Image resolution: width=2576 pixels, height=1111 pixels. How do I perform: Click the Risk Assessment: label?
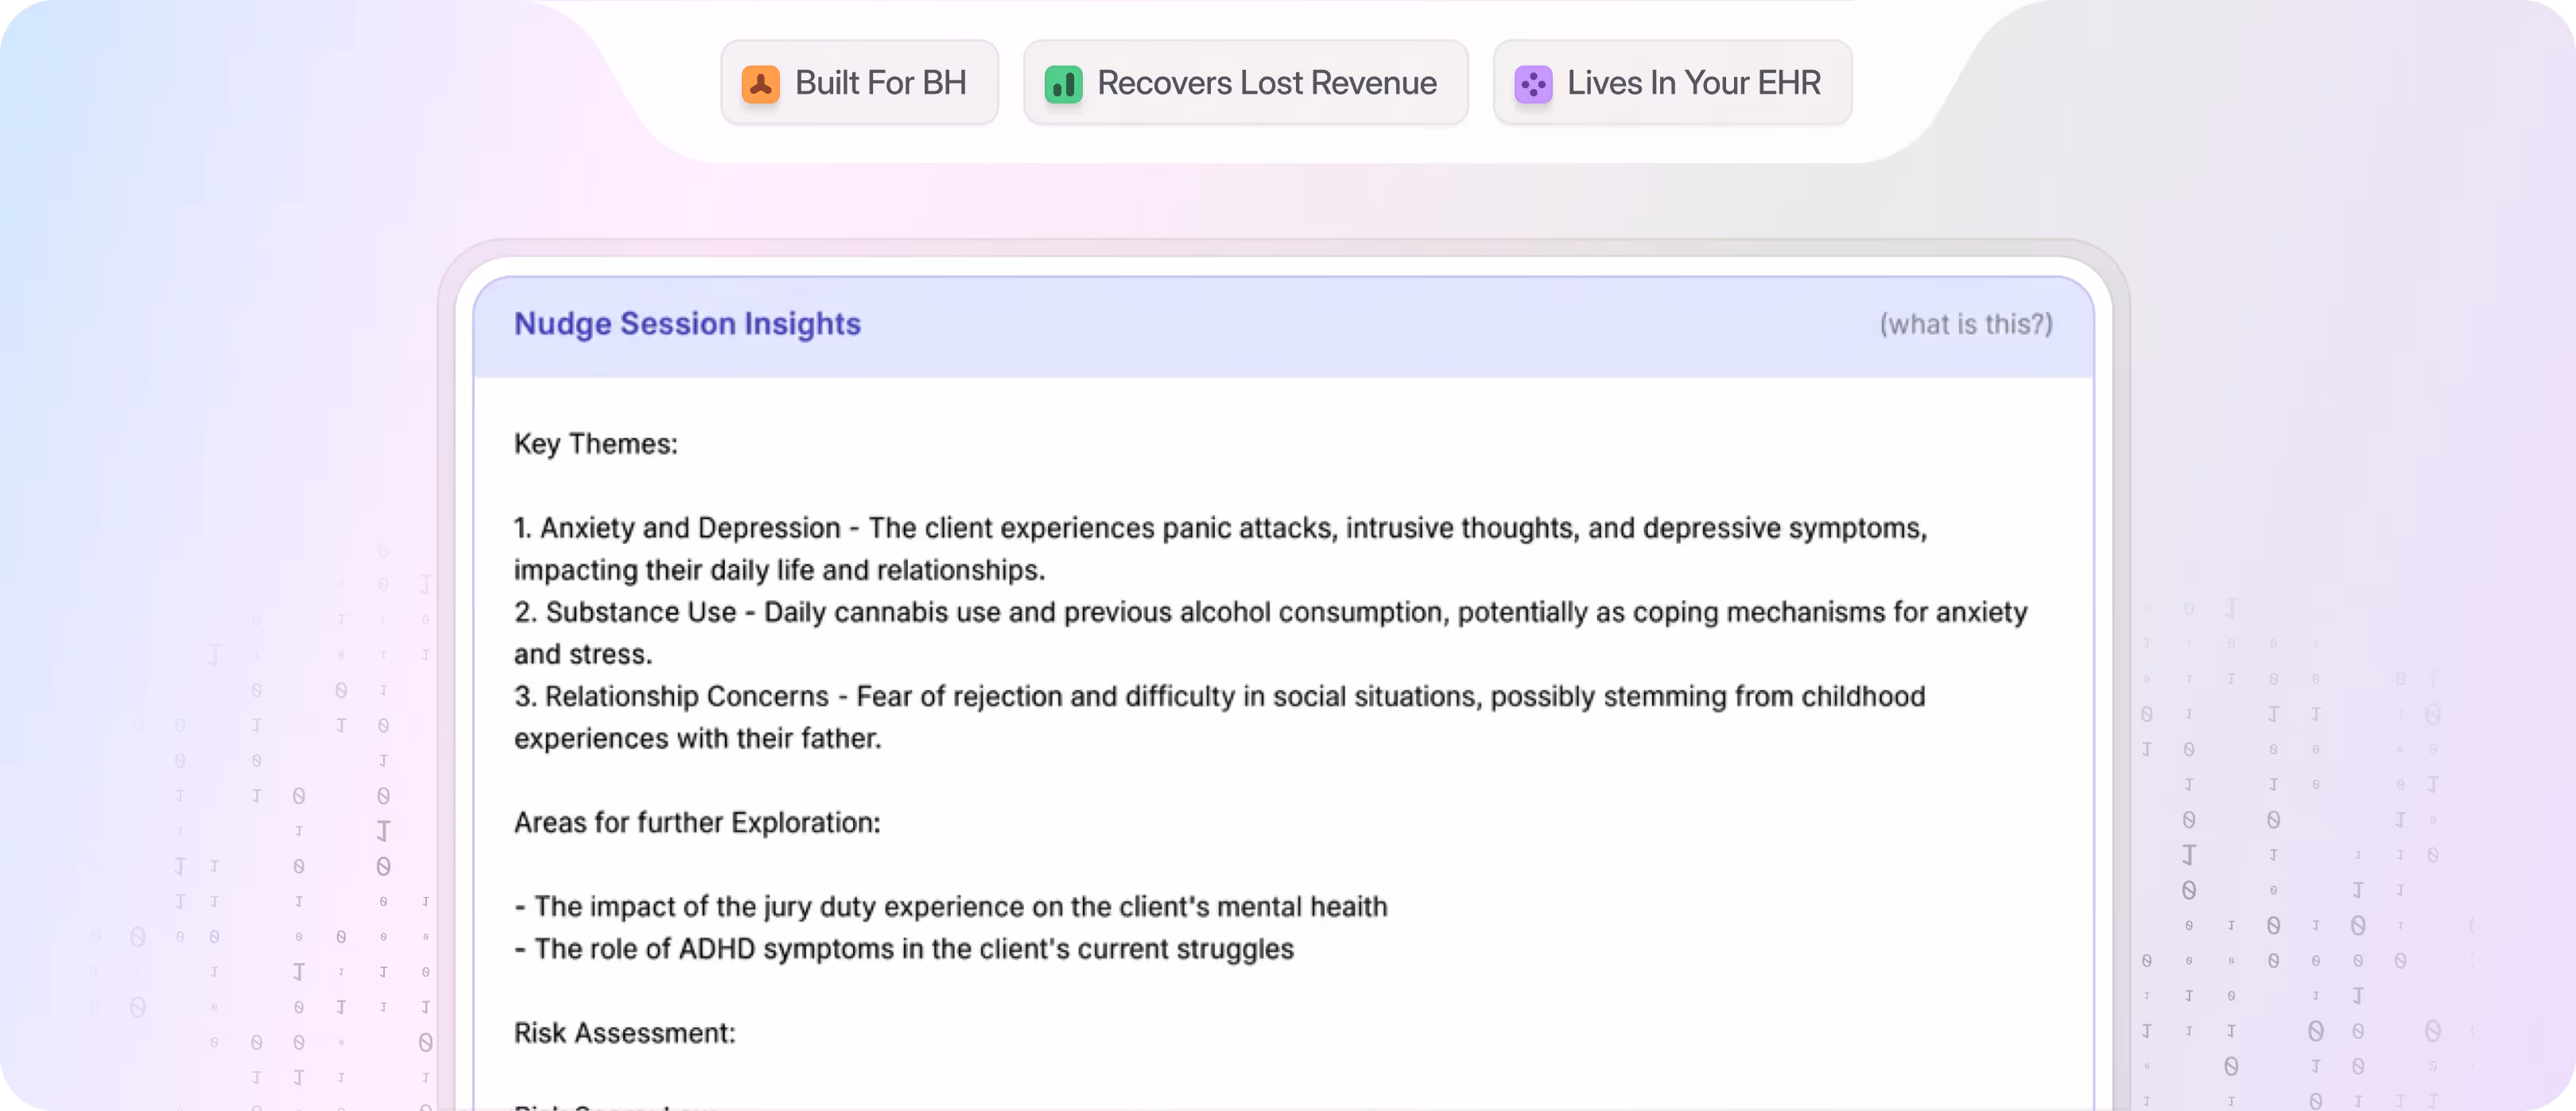(x=625, y=1033)
